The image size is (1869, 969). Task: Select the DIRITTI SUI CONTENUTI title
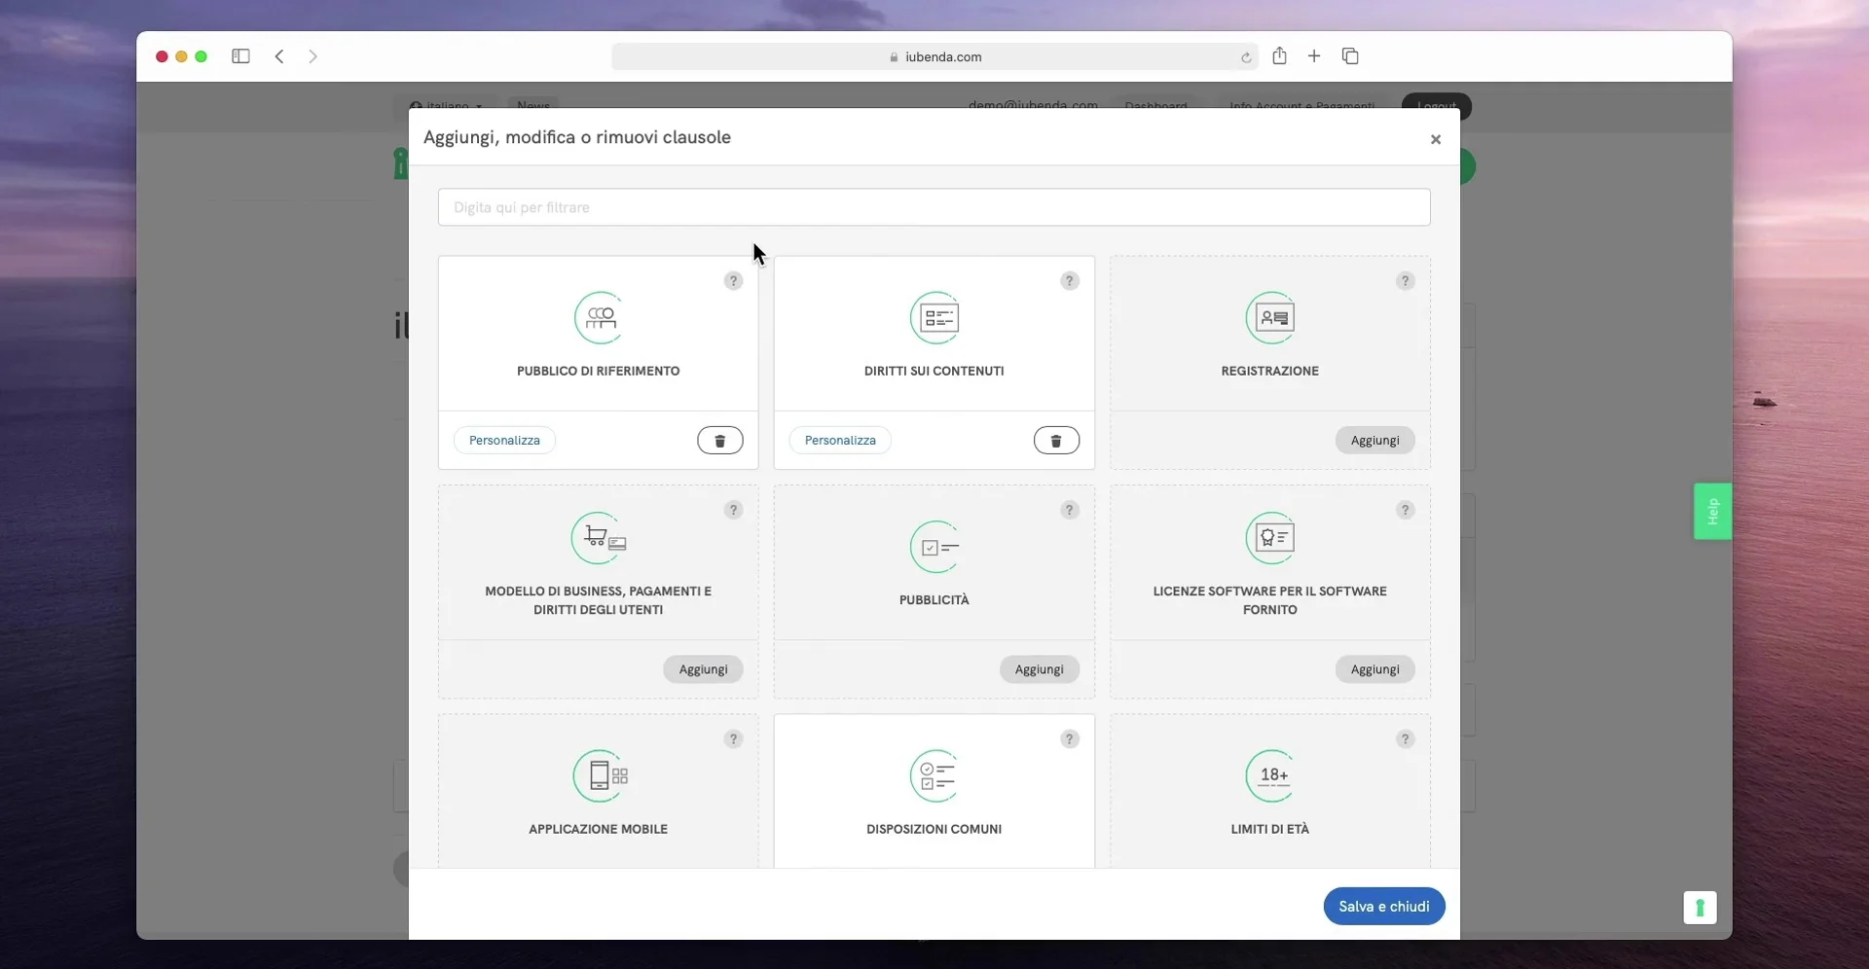click(x=934, y=371)
